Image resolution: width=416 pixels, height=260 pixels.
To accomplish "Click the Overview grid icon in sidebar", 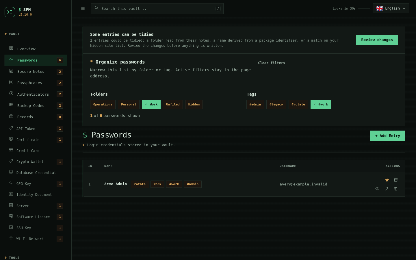I will (x=11, y=48).
